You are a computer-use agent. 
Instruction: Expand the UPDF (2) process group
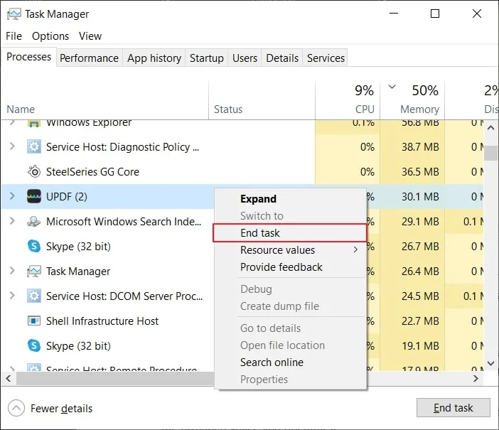click(x=12, y=197)
